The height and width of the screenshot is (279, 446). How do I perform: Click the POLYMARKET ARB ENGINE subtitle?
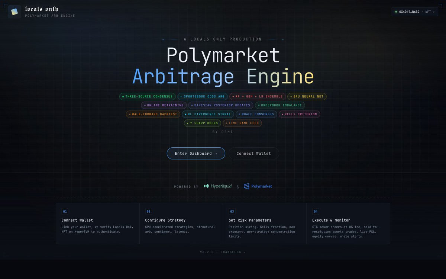pyautogui.click(x=50, y=16)
